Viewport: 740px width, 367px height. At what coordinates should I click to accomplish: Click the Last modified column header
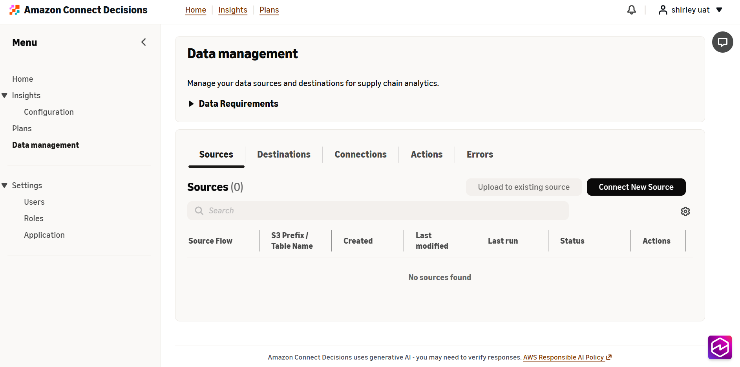[432, 240]
